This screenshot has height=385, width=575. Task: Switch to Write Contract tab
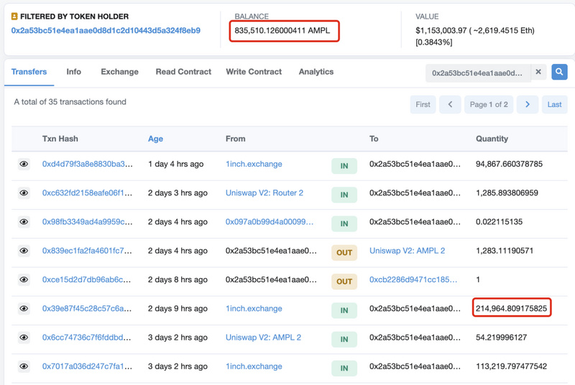click(254, 72)
